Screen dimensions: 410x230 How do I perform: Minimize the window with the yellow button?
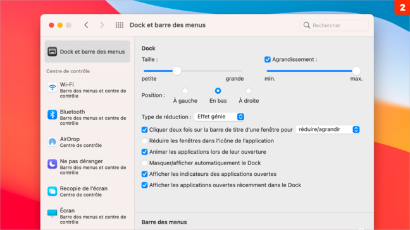[60, 25]
